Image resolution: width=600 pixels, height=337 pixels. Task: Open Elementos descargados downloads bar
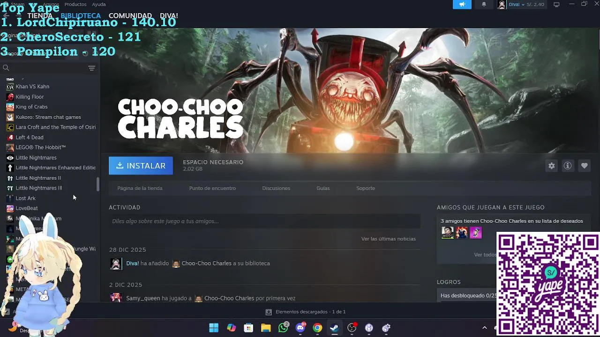[306, 312]
